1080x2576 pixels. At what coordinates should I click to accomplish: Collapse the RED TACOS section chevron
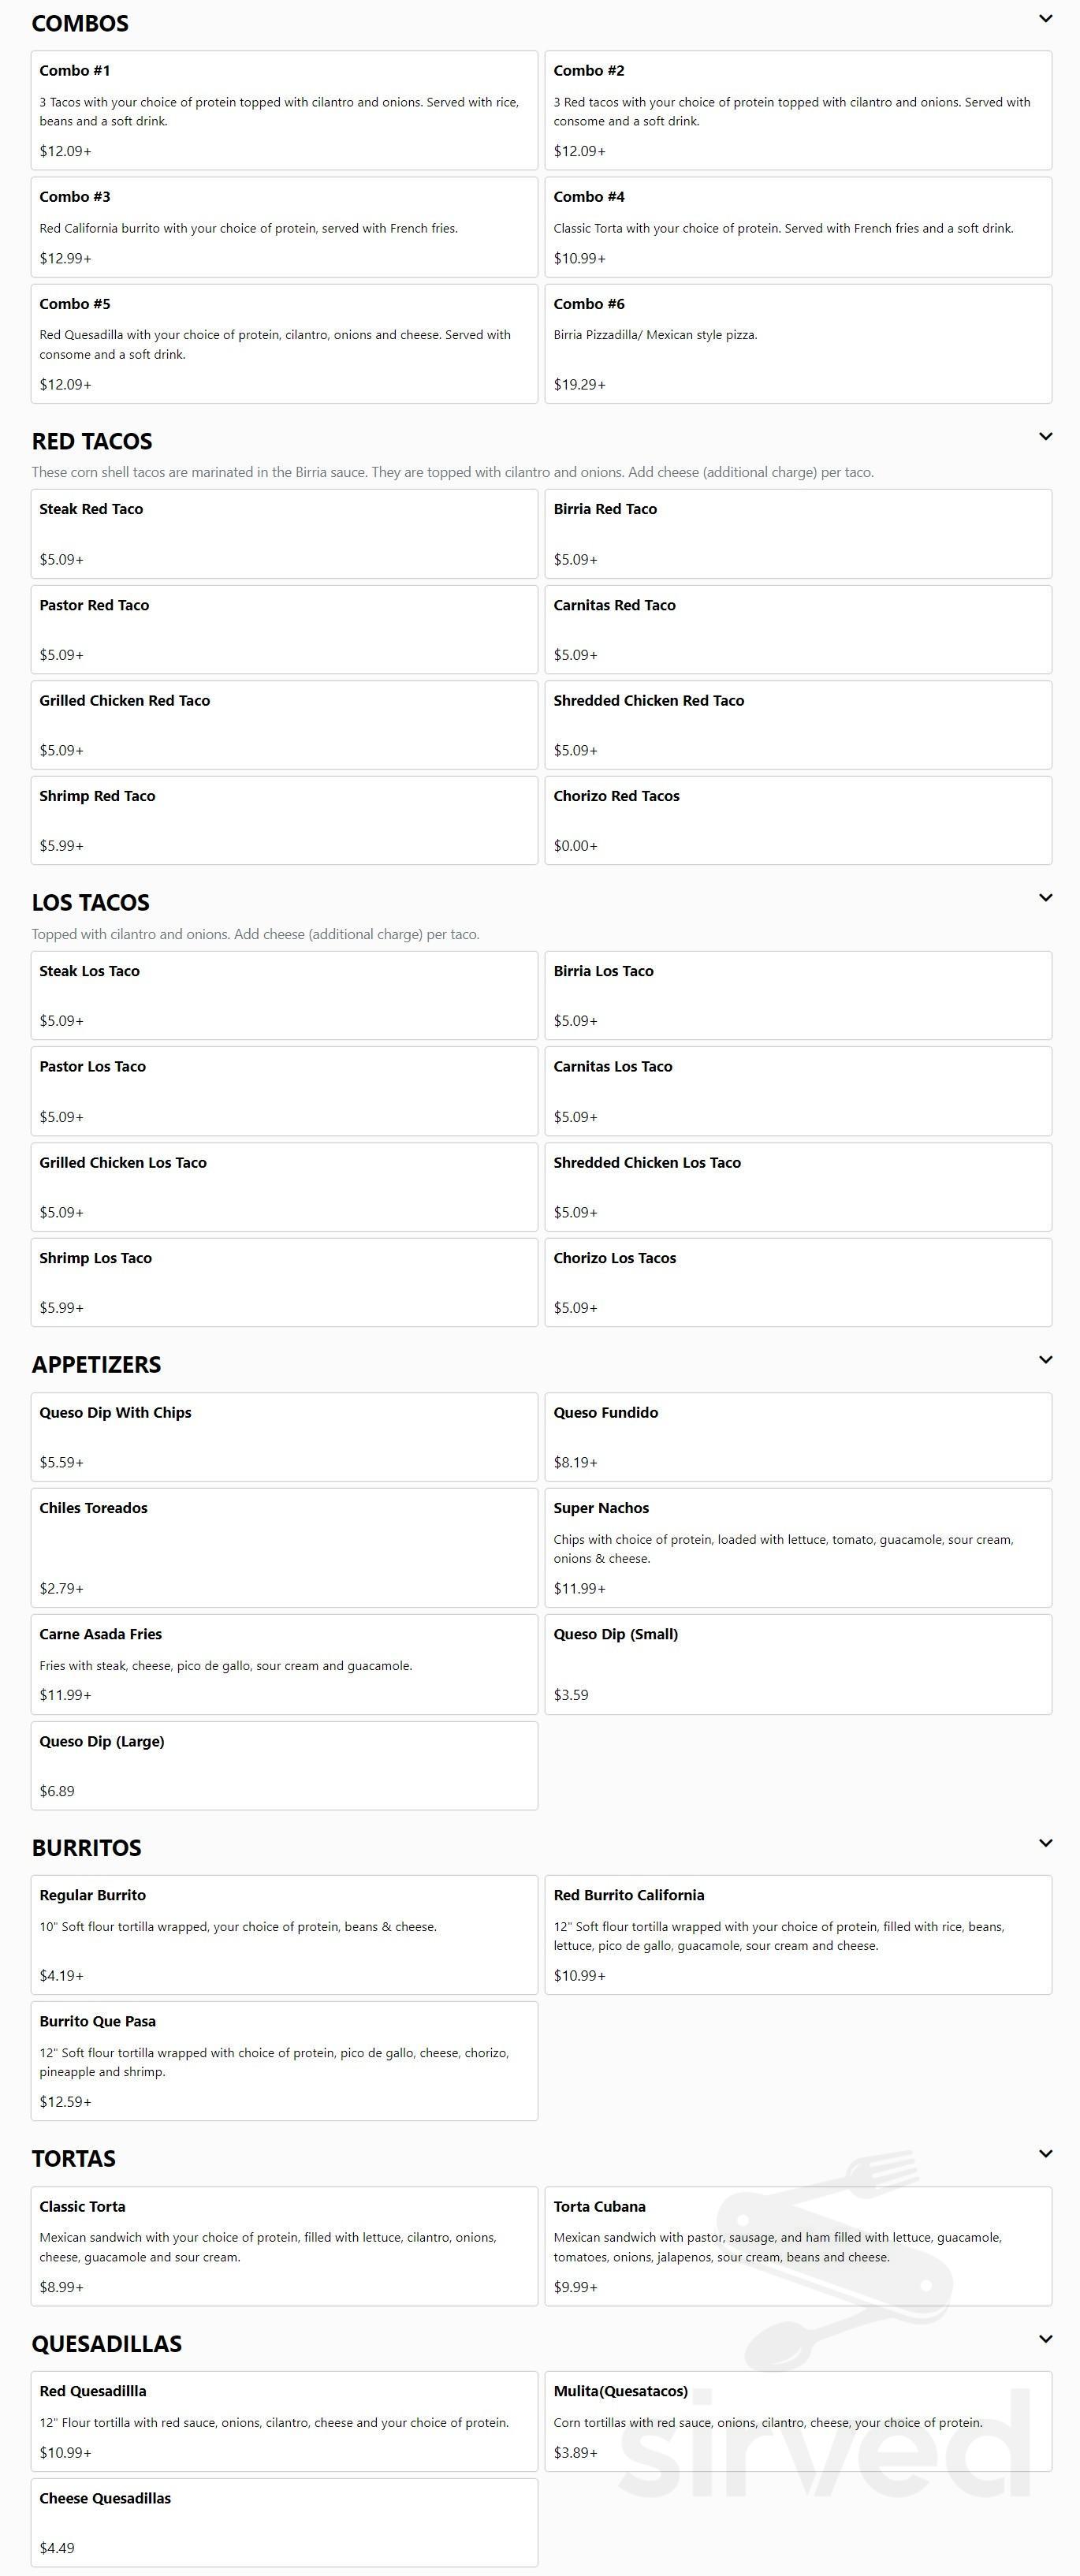1045,437
